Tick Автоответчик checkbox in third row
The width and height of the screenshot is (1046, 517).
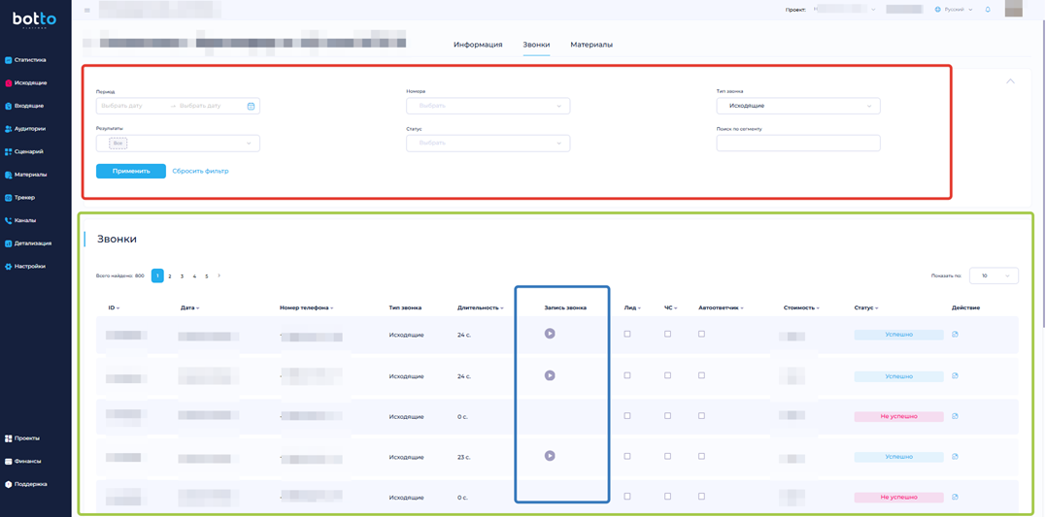701,416
